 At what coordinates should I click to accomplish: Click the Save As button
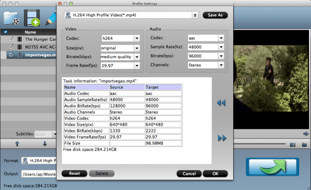[x=215, y=15]
